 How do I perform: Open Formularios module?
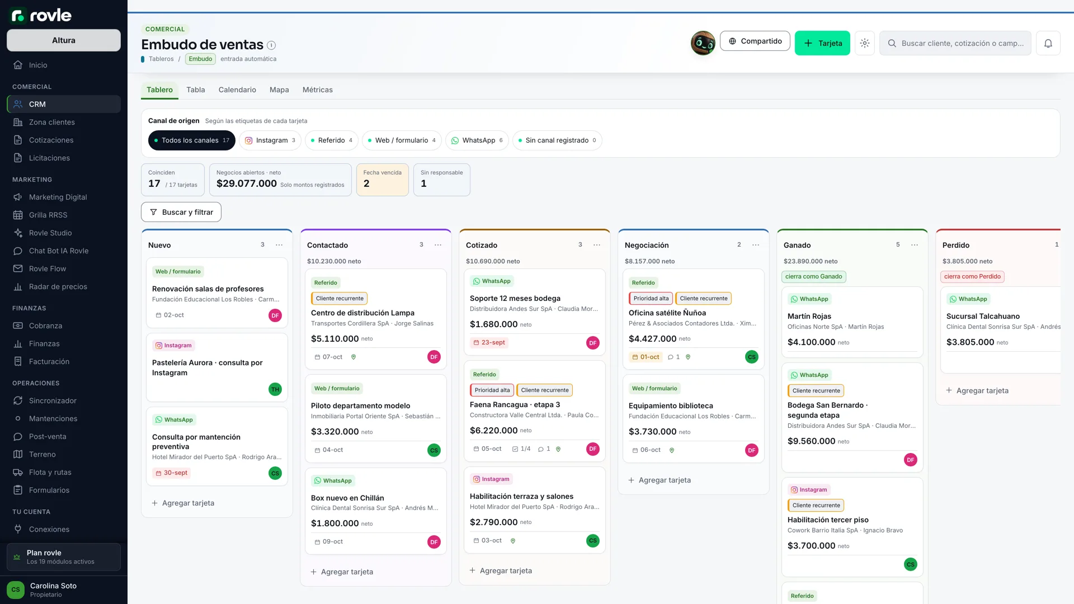point(64,490)
